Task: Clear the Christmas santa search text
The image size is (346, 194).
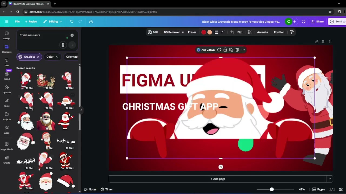Action: point(72,35)
